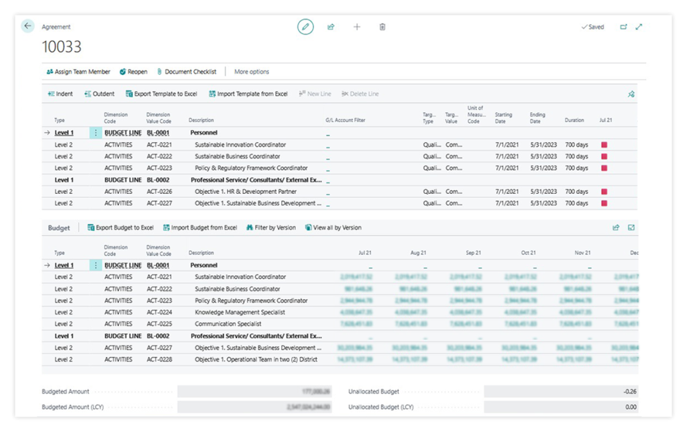The image size is (687, 432).
Task: Select Document Checklist action
Action: 187,71
